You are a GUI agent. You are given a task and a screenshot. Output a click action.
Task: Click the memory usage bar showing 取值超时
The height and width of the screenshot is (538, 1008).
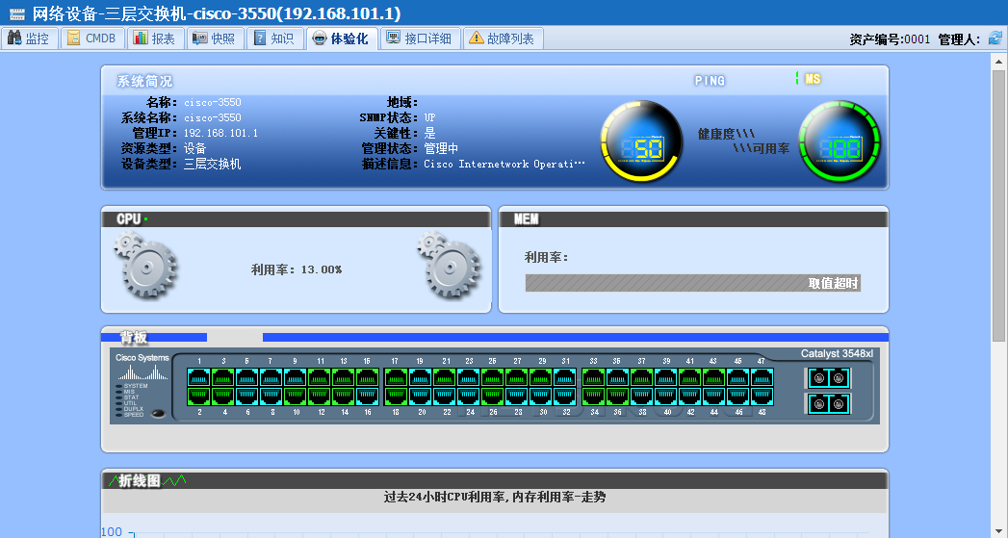pos(692,283)
